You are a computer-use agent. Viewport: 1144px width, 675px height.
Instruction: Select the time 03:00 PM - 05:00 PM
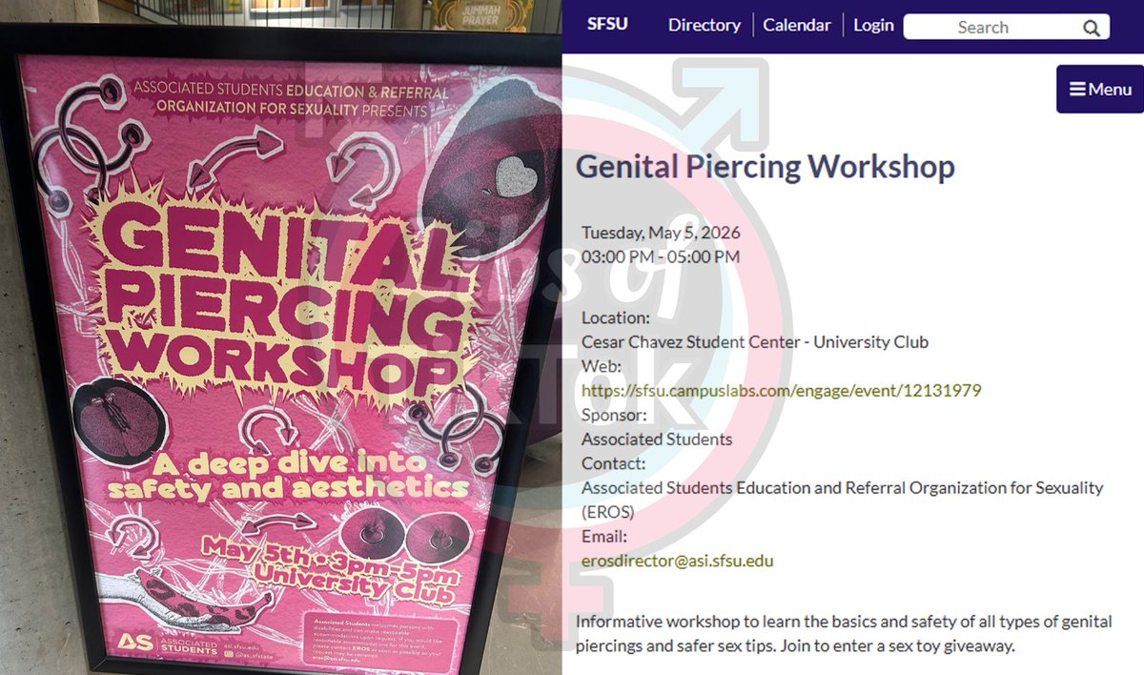coord(661,256)
